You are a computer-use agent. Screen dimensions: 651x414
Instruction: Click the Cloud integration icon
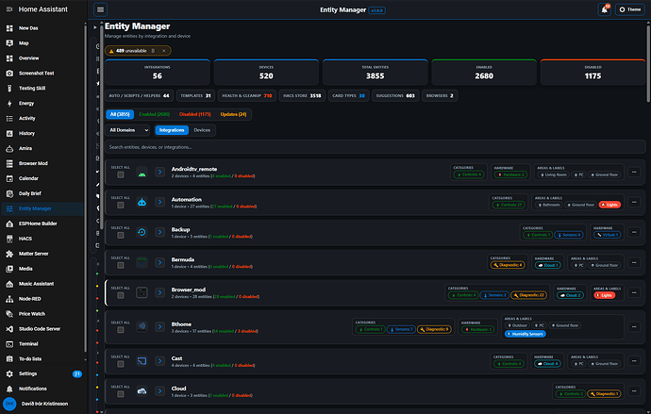[x=142, y=391]
